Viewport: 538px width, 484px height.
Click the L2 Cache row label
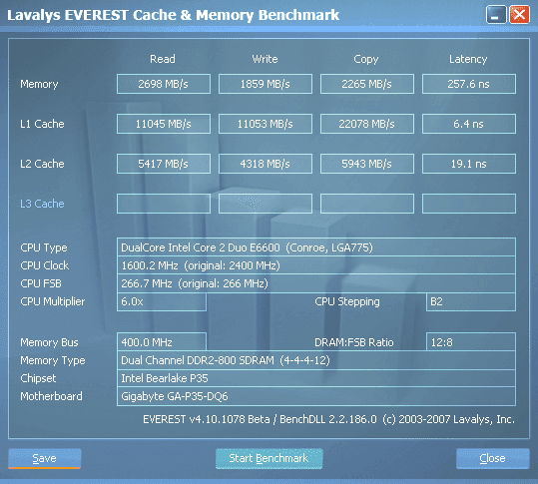42,164
